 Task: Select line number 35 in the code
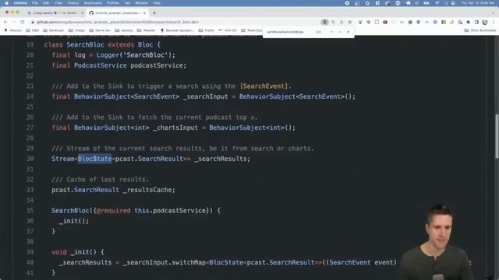30,211
